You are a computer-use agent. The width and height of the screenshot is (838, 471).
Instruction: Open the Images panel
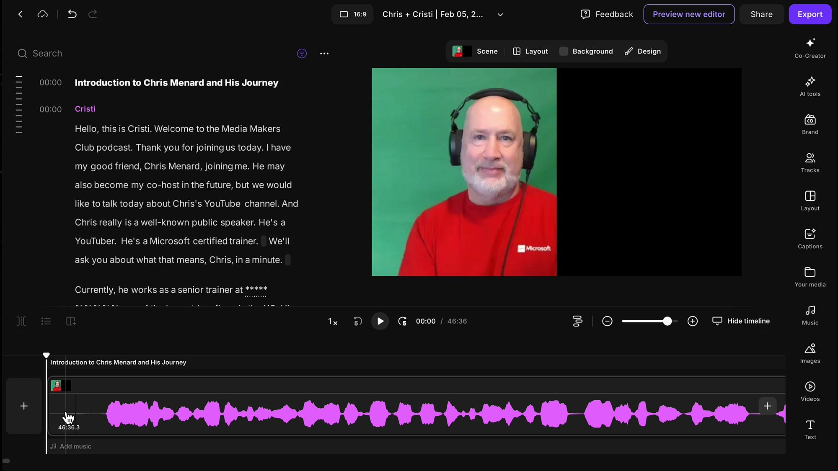[x=810, y=353]
